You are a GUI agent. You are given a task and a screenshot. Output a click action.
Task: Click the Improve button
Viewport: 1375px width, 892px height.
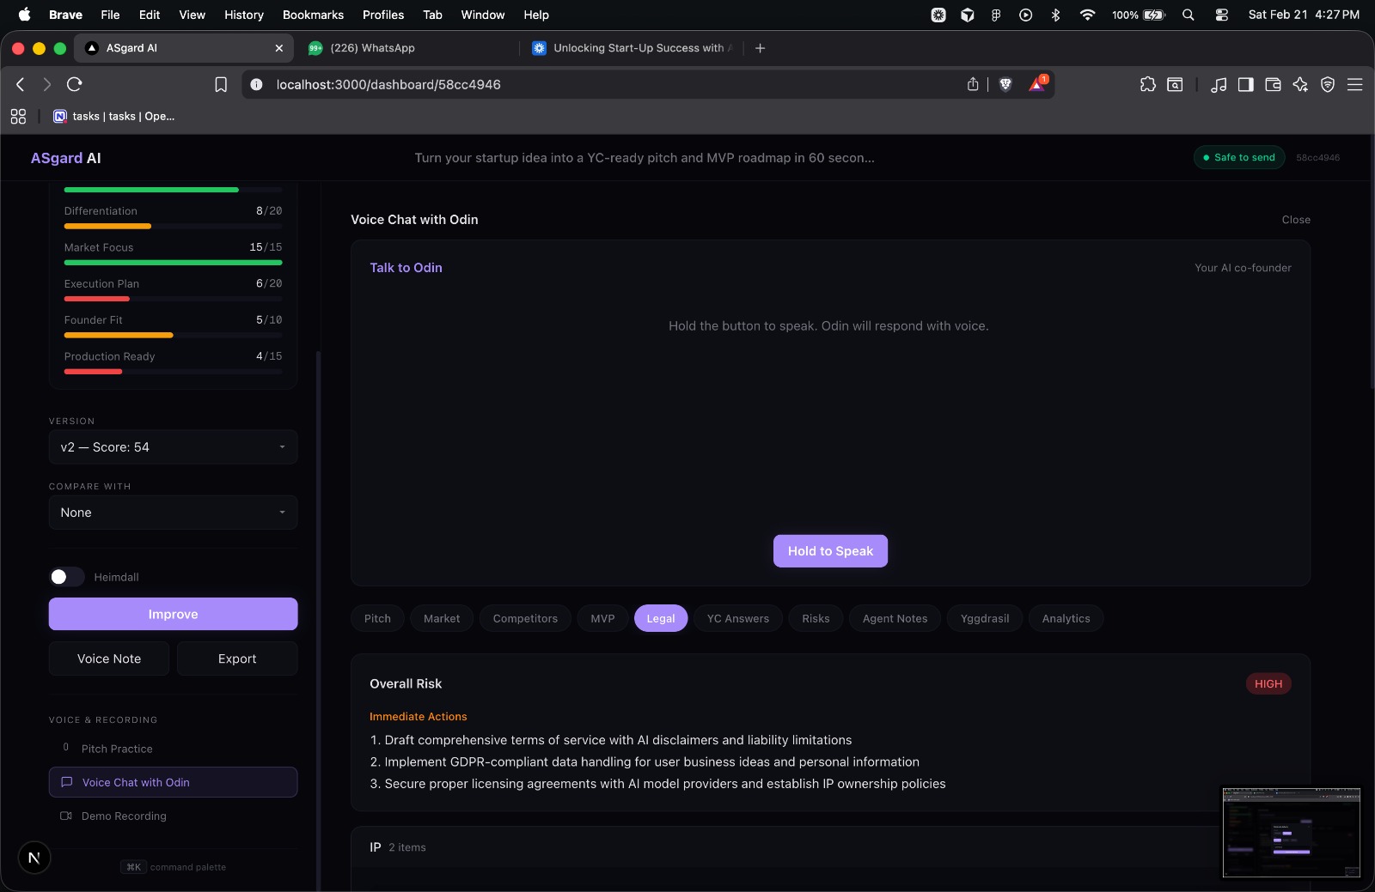click(x=173, y=614)
